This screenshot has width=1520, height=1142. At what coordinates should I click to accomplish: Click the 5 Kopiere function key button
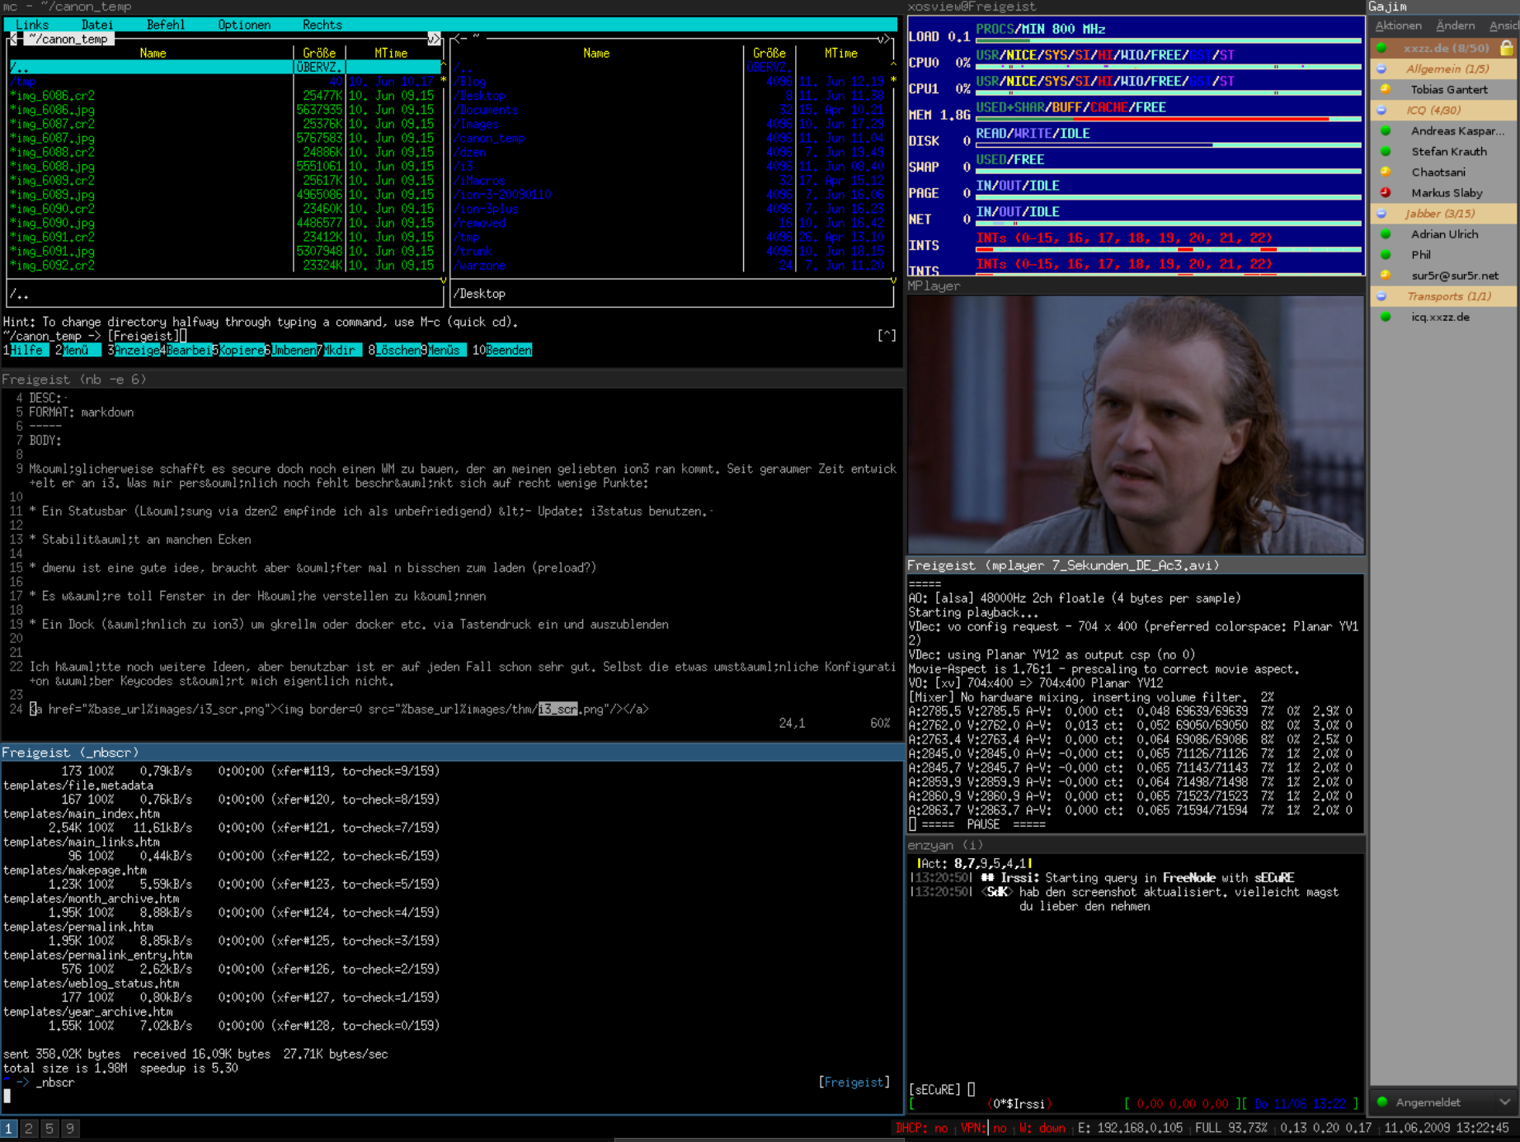[x=238, y=350]
